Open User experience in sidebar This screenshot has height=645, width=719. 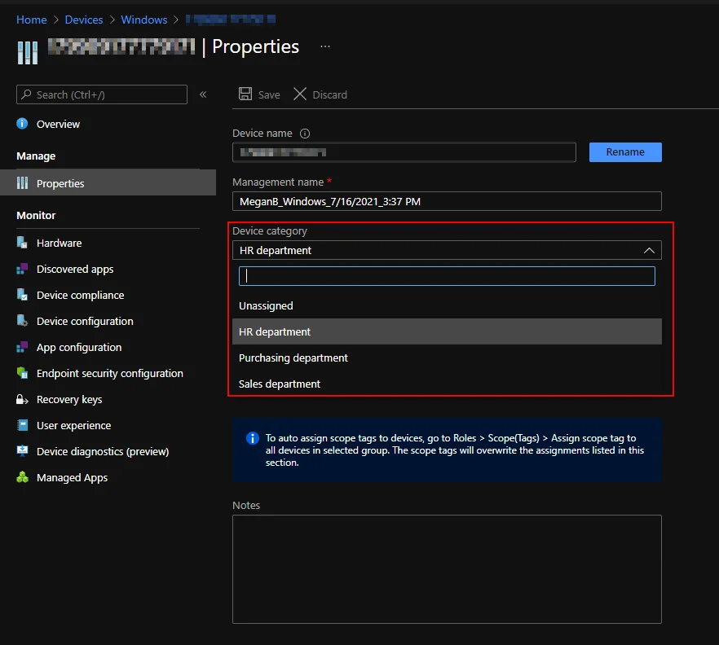point(74,426)
